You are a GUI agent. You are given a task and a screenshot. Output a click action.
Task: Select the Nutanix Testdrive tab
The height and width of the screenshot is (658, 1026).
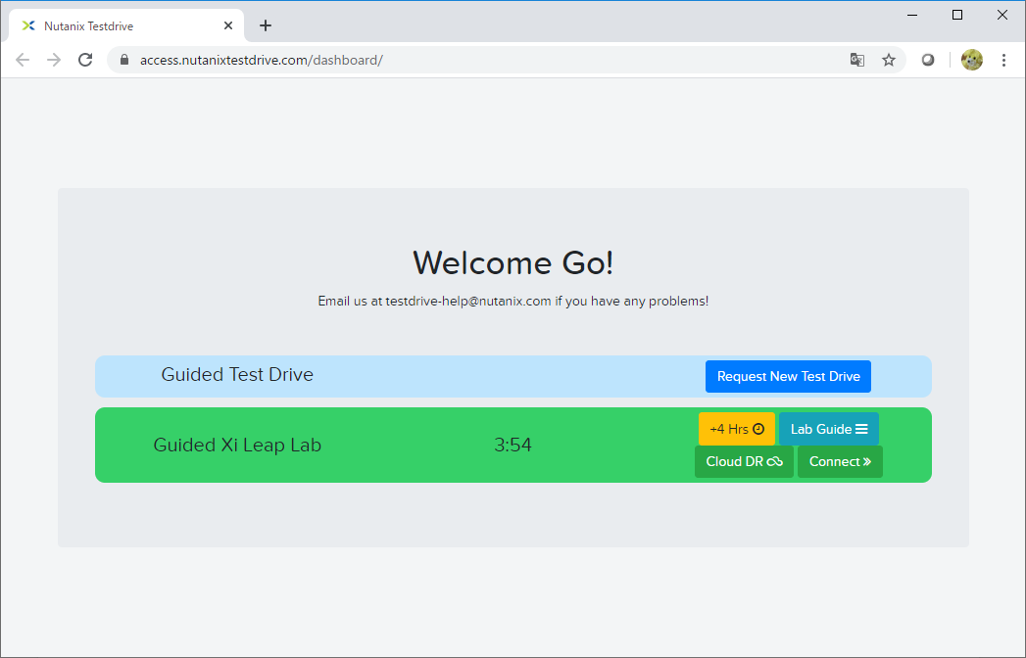click(126, 26)
